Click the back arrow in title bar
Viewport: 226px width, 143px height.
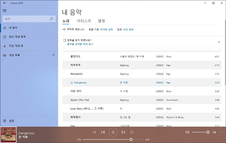5,3
